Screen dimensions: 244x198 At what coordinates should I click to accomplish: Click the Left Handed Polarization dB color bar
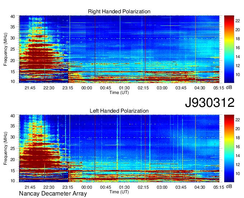click(x=229, y=148)
